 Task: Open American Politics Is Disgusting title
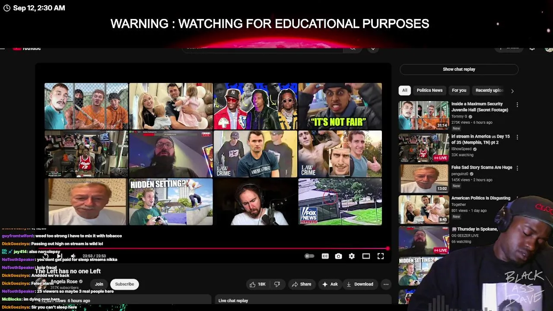481,198
